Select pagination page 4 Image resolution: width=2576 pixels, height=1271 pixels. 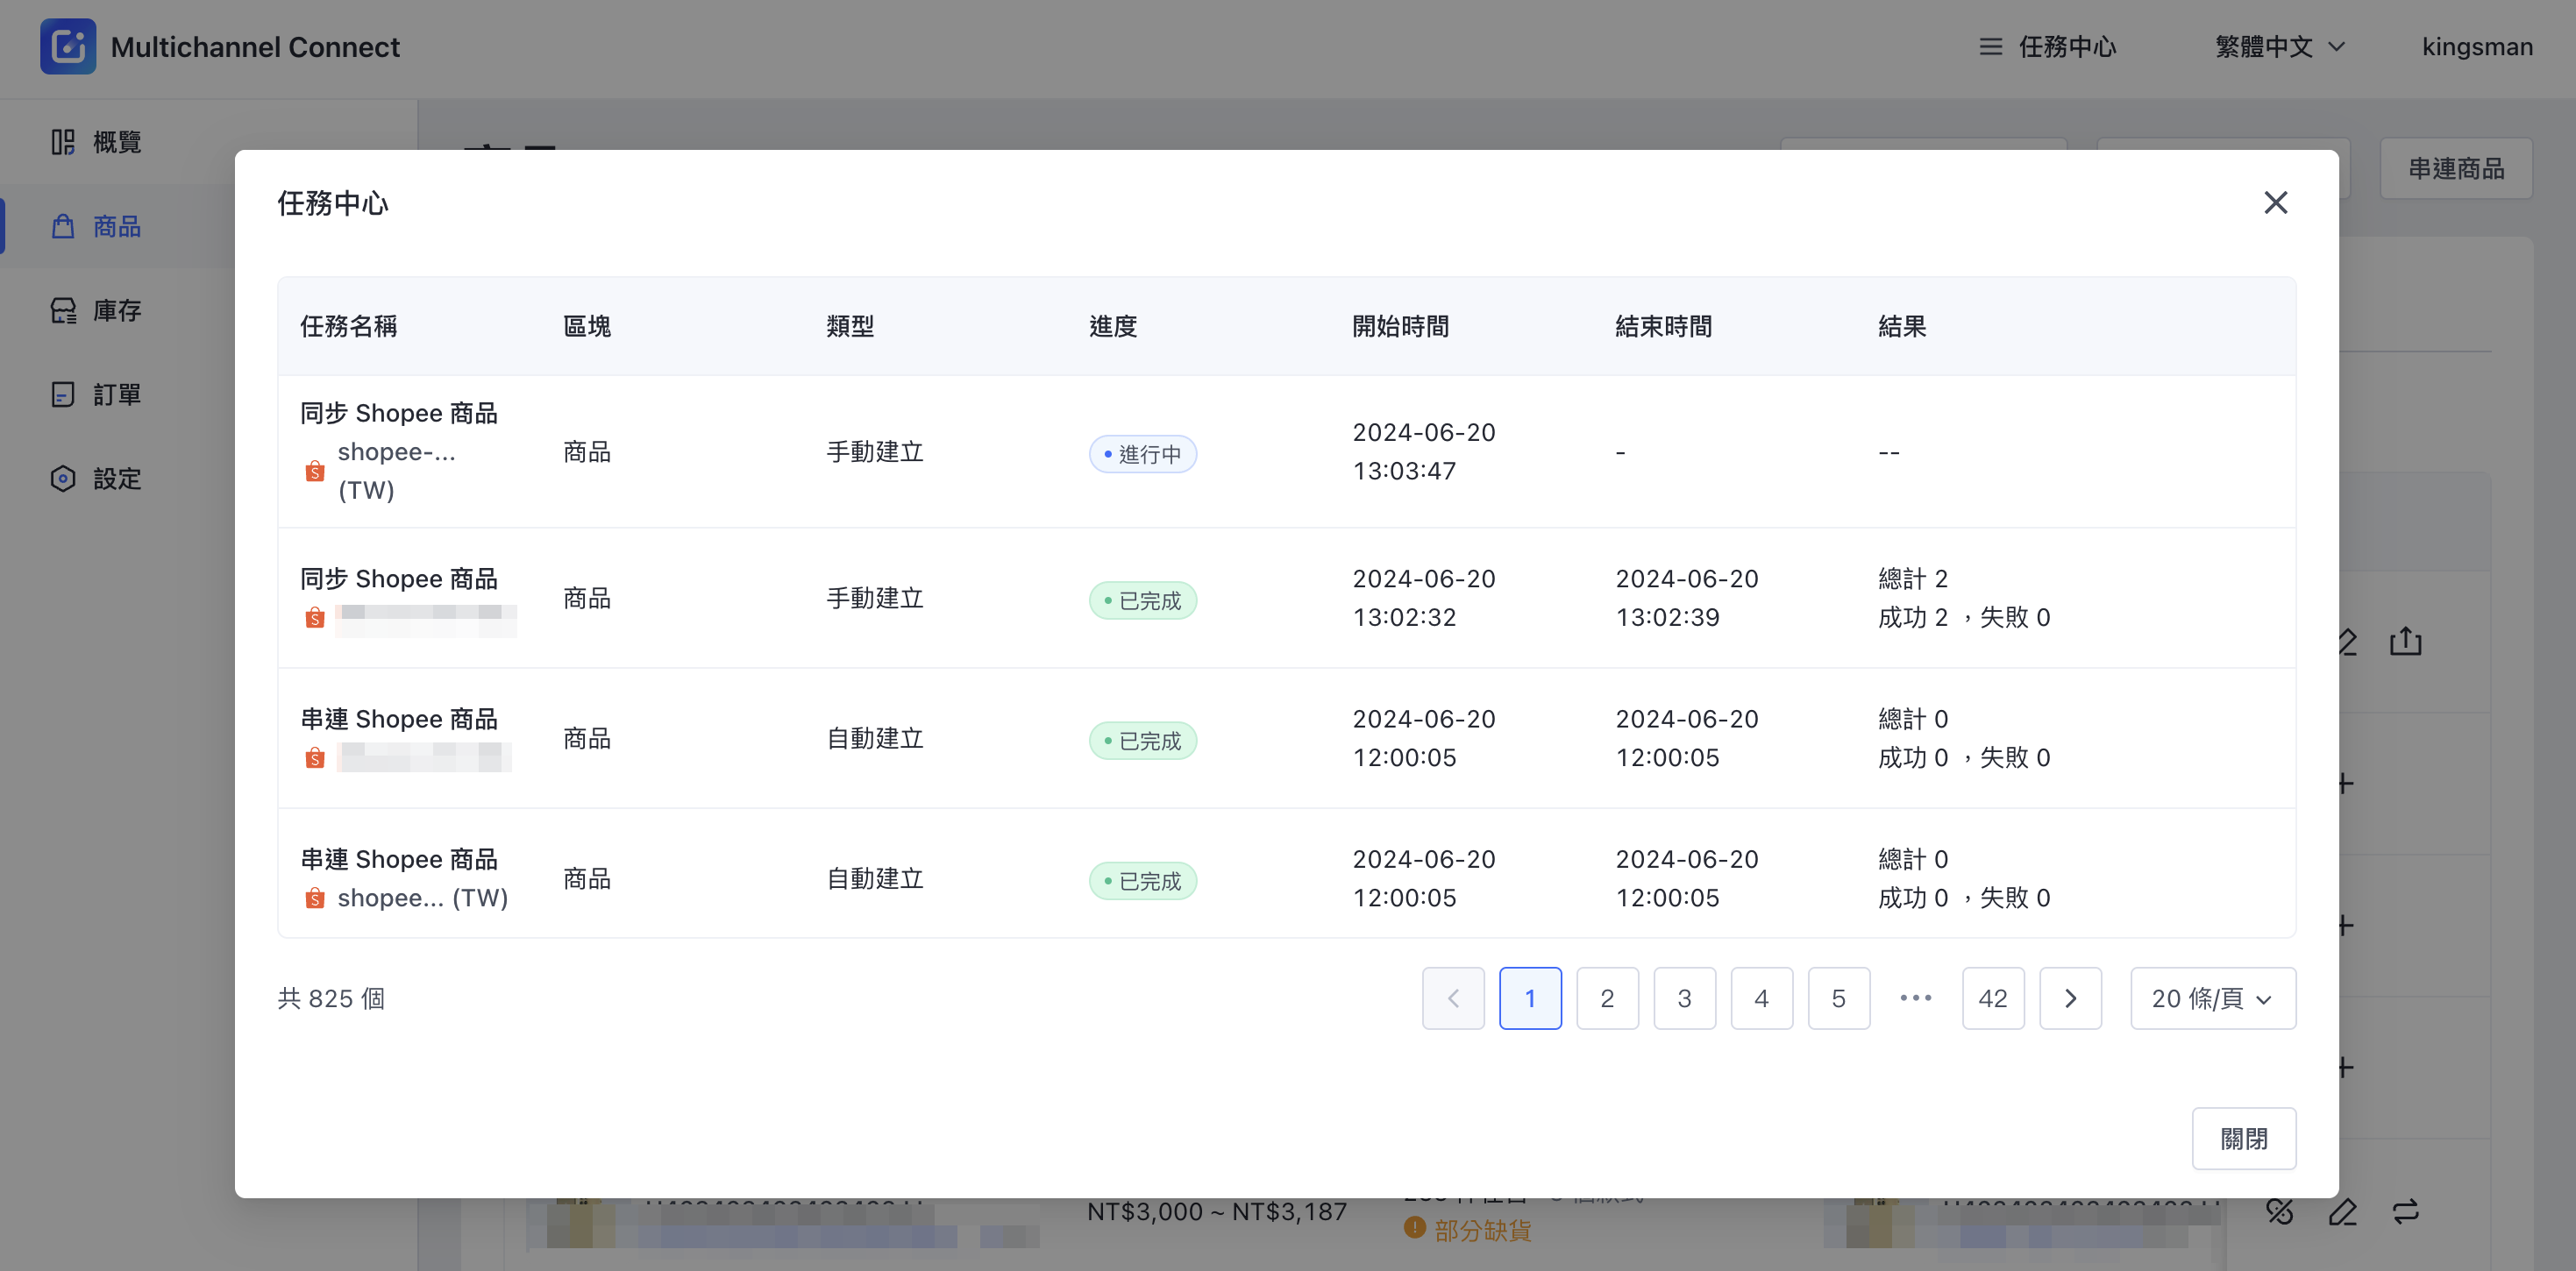1761,997
